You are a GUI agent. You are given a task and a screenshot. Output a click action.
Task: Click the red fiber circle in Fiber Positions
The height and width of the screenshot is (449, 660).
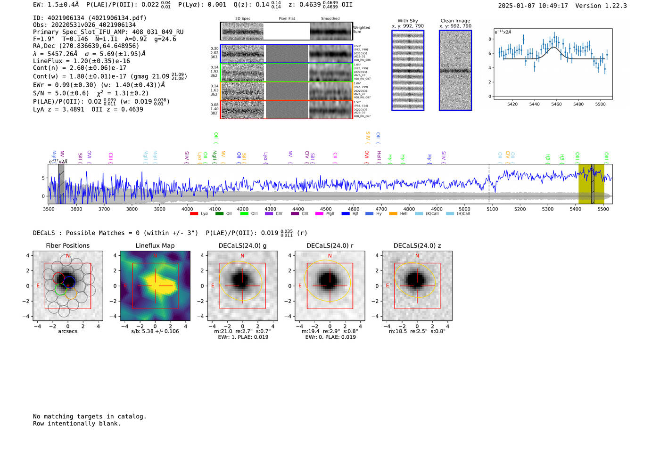pos(58,278)
